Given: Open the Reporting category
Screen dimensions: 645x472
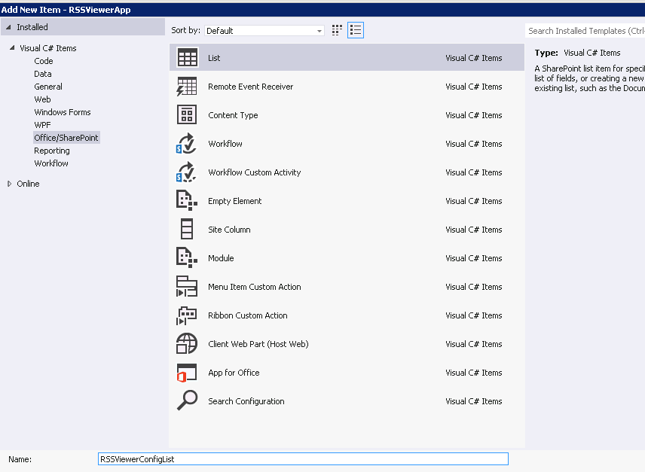Looking at the screenshot, I should click(52, 151).
